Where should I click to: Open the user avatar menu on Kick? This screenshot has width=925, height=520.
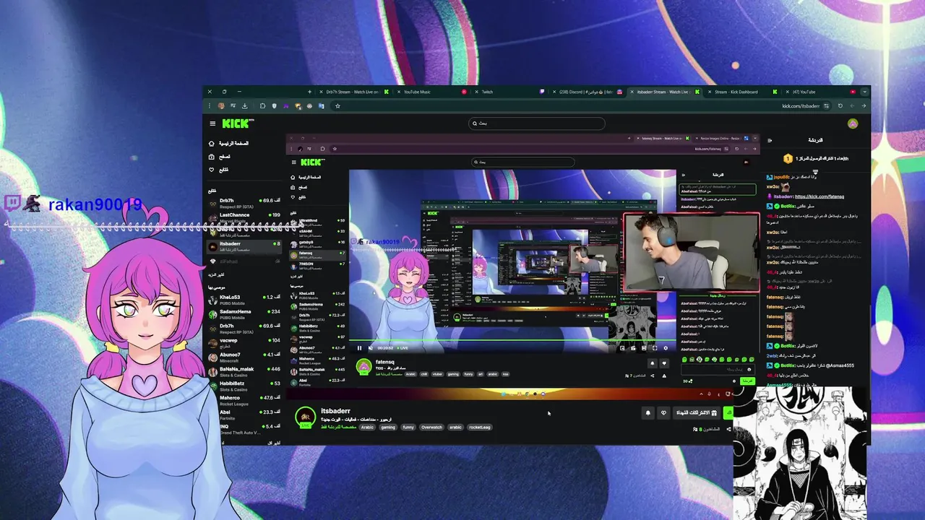coord(853,123)
